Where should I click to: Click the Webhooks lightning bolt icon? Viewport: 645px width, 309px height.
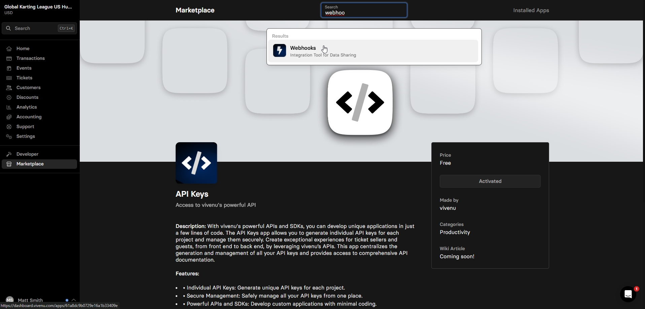pos(280,50)
